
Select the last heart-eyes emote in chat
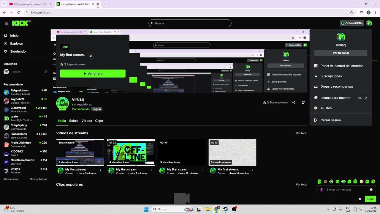click(x=373, y=181)
